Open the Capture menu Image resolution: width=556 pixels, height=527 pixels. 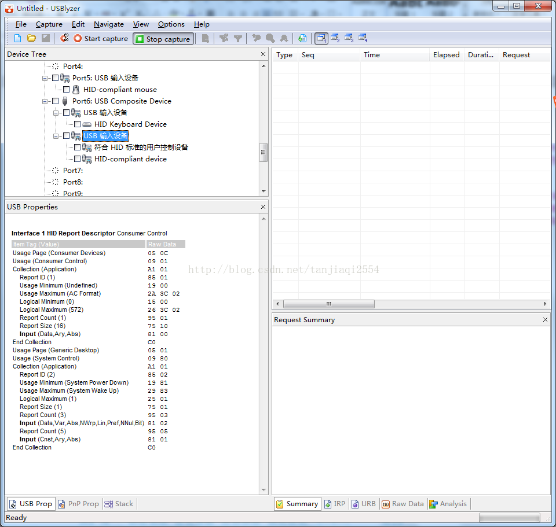click(x=49, y=24)
